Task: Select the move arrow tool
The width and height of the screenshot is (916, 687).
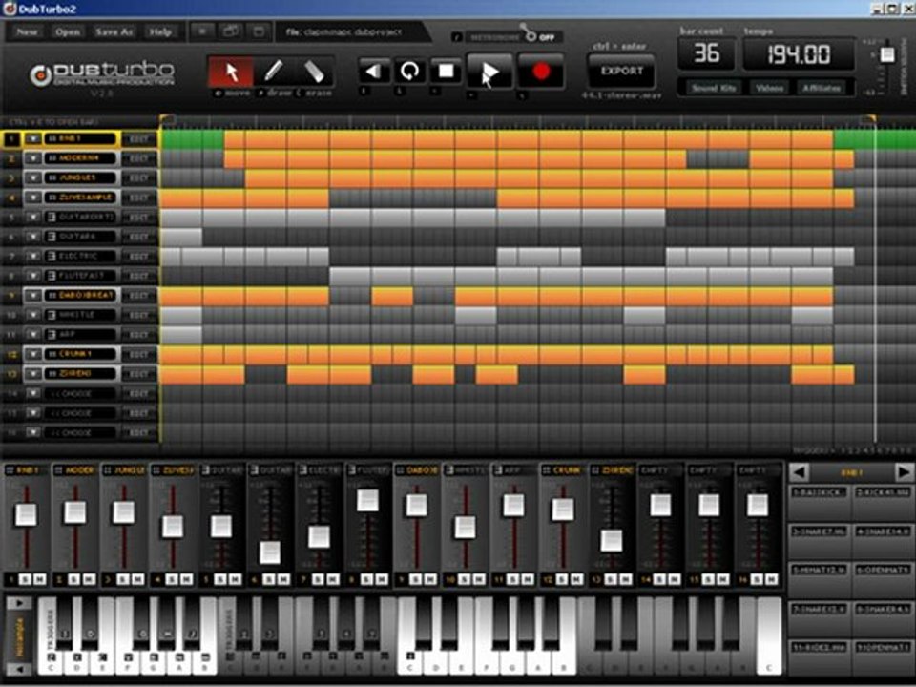Action: tap(231, 72)
